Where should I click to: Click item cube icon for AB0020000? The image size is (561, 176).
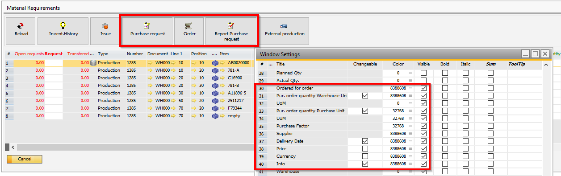[215, 63]
